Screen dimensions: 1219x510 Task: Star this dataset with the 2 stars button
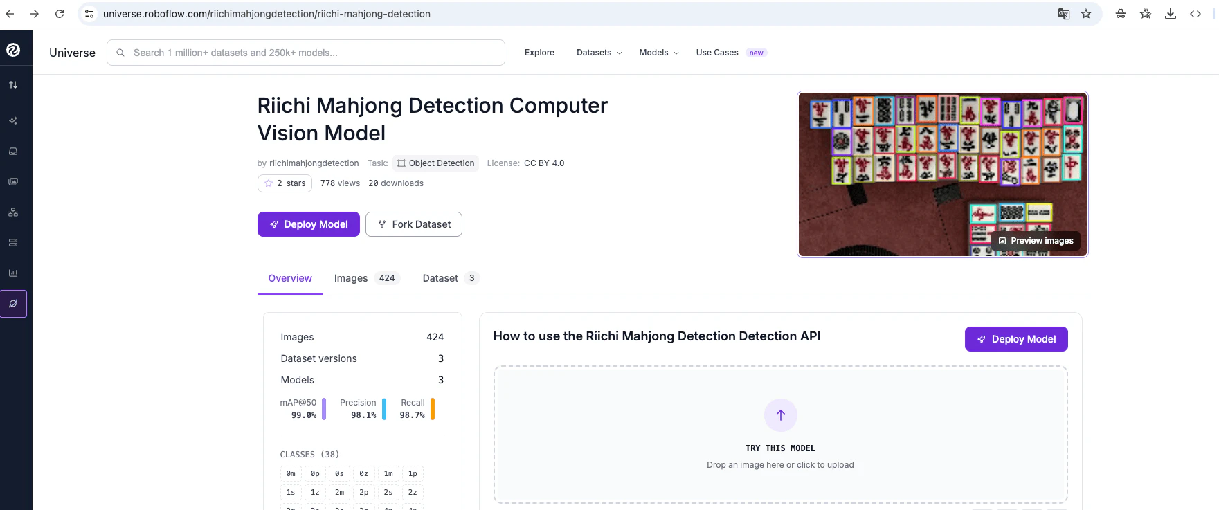[285, 183]
